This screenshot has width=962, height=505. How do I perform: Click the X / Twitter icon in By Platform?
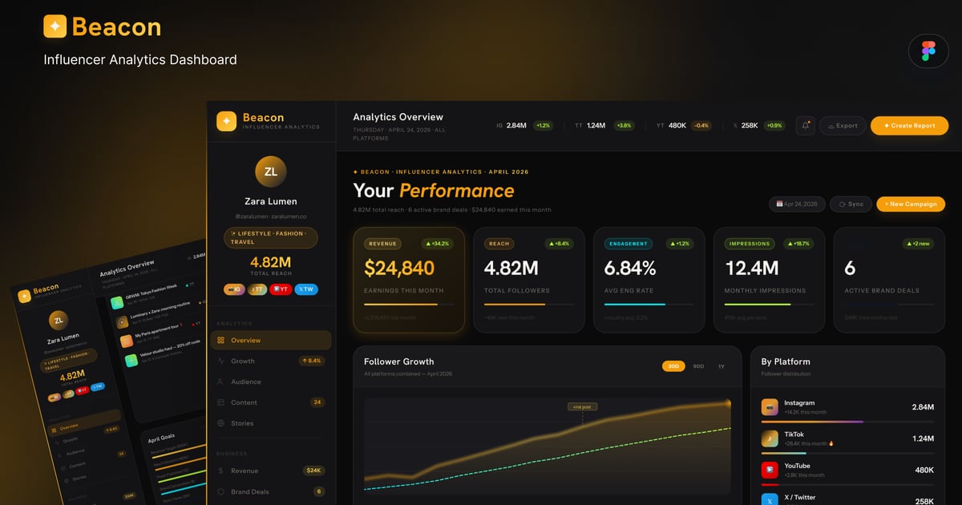(x=770, y=499)
